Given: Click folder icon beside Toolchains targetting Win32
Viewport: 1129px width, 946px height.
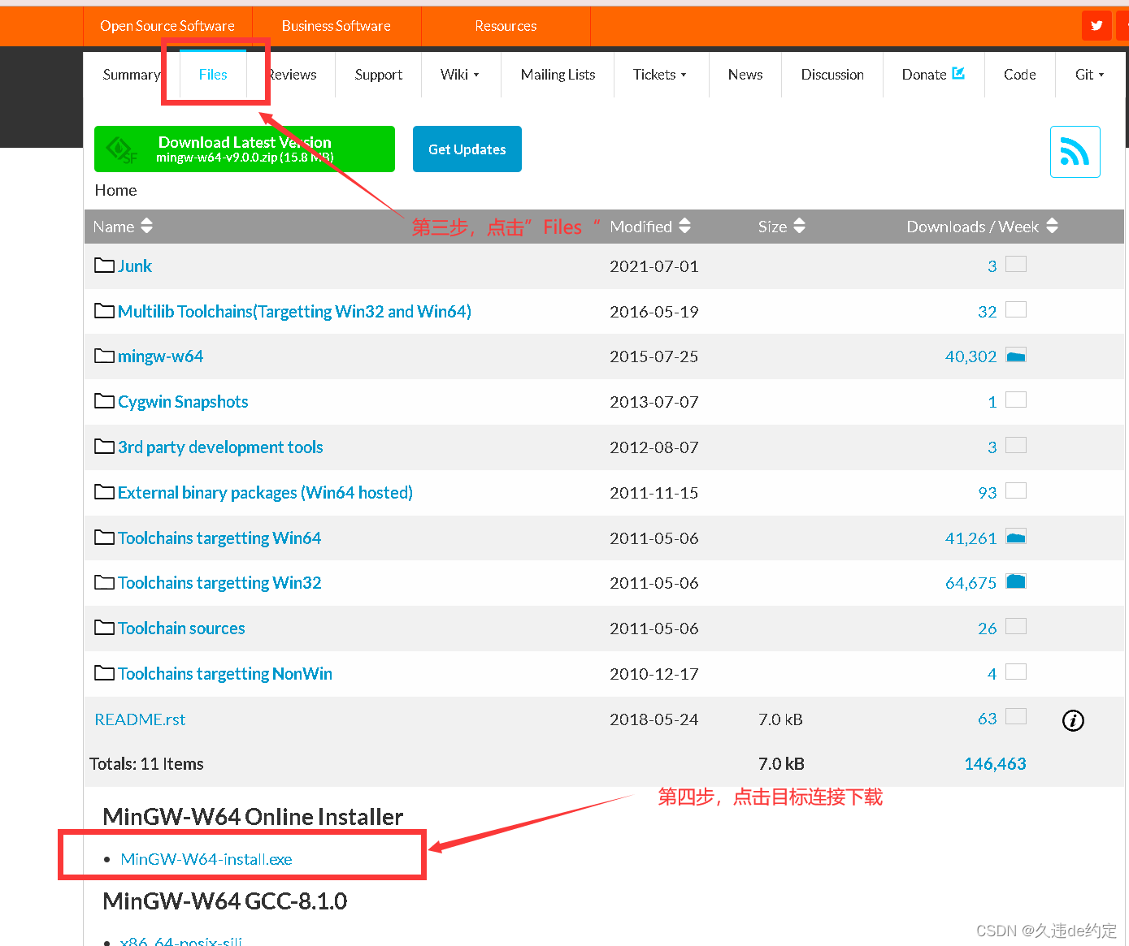Looking at the screenshot, I should click(x=104, y=582).
